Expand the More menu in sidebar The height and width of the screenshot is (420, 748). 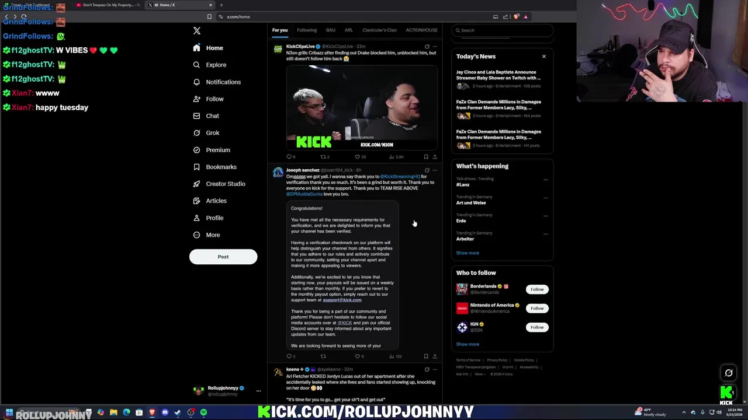(x=206, y=235)
